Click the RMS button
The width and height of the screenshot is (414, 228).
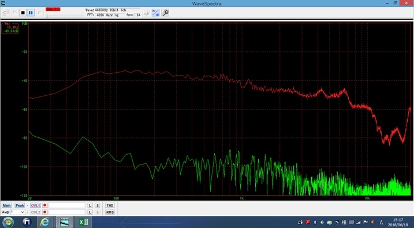(x=110, y=212)
